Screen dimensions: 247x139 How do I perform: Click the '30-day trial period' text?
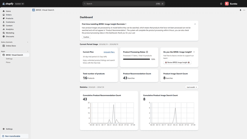point(95,57)
